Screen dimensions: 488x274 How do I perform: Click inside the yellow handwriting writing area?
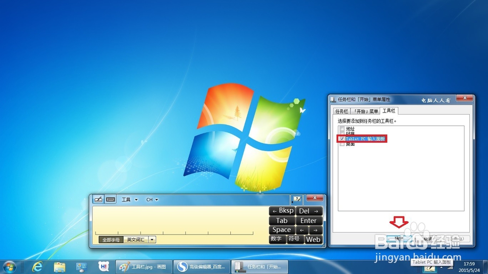point(180,221)
